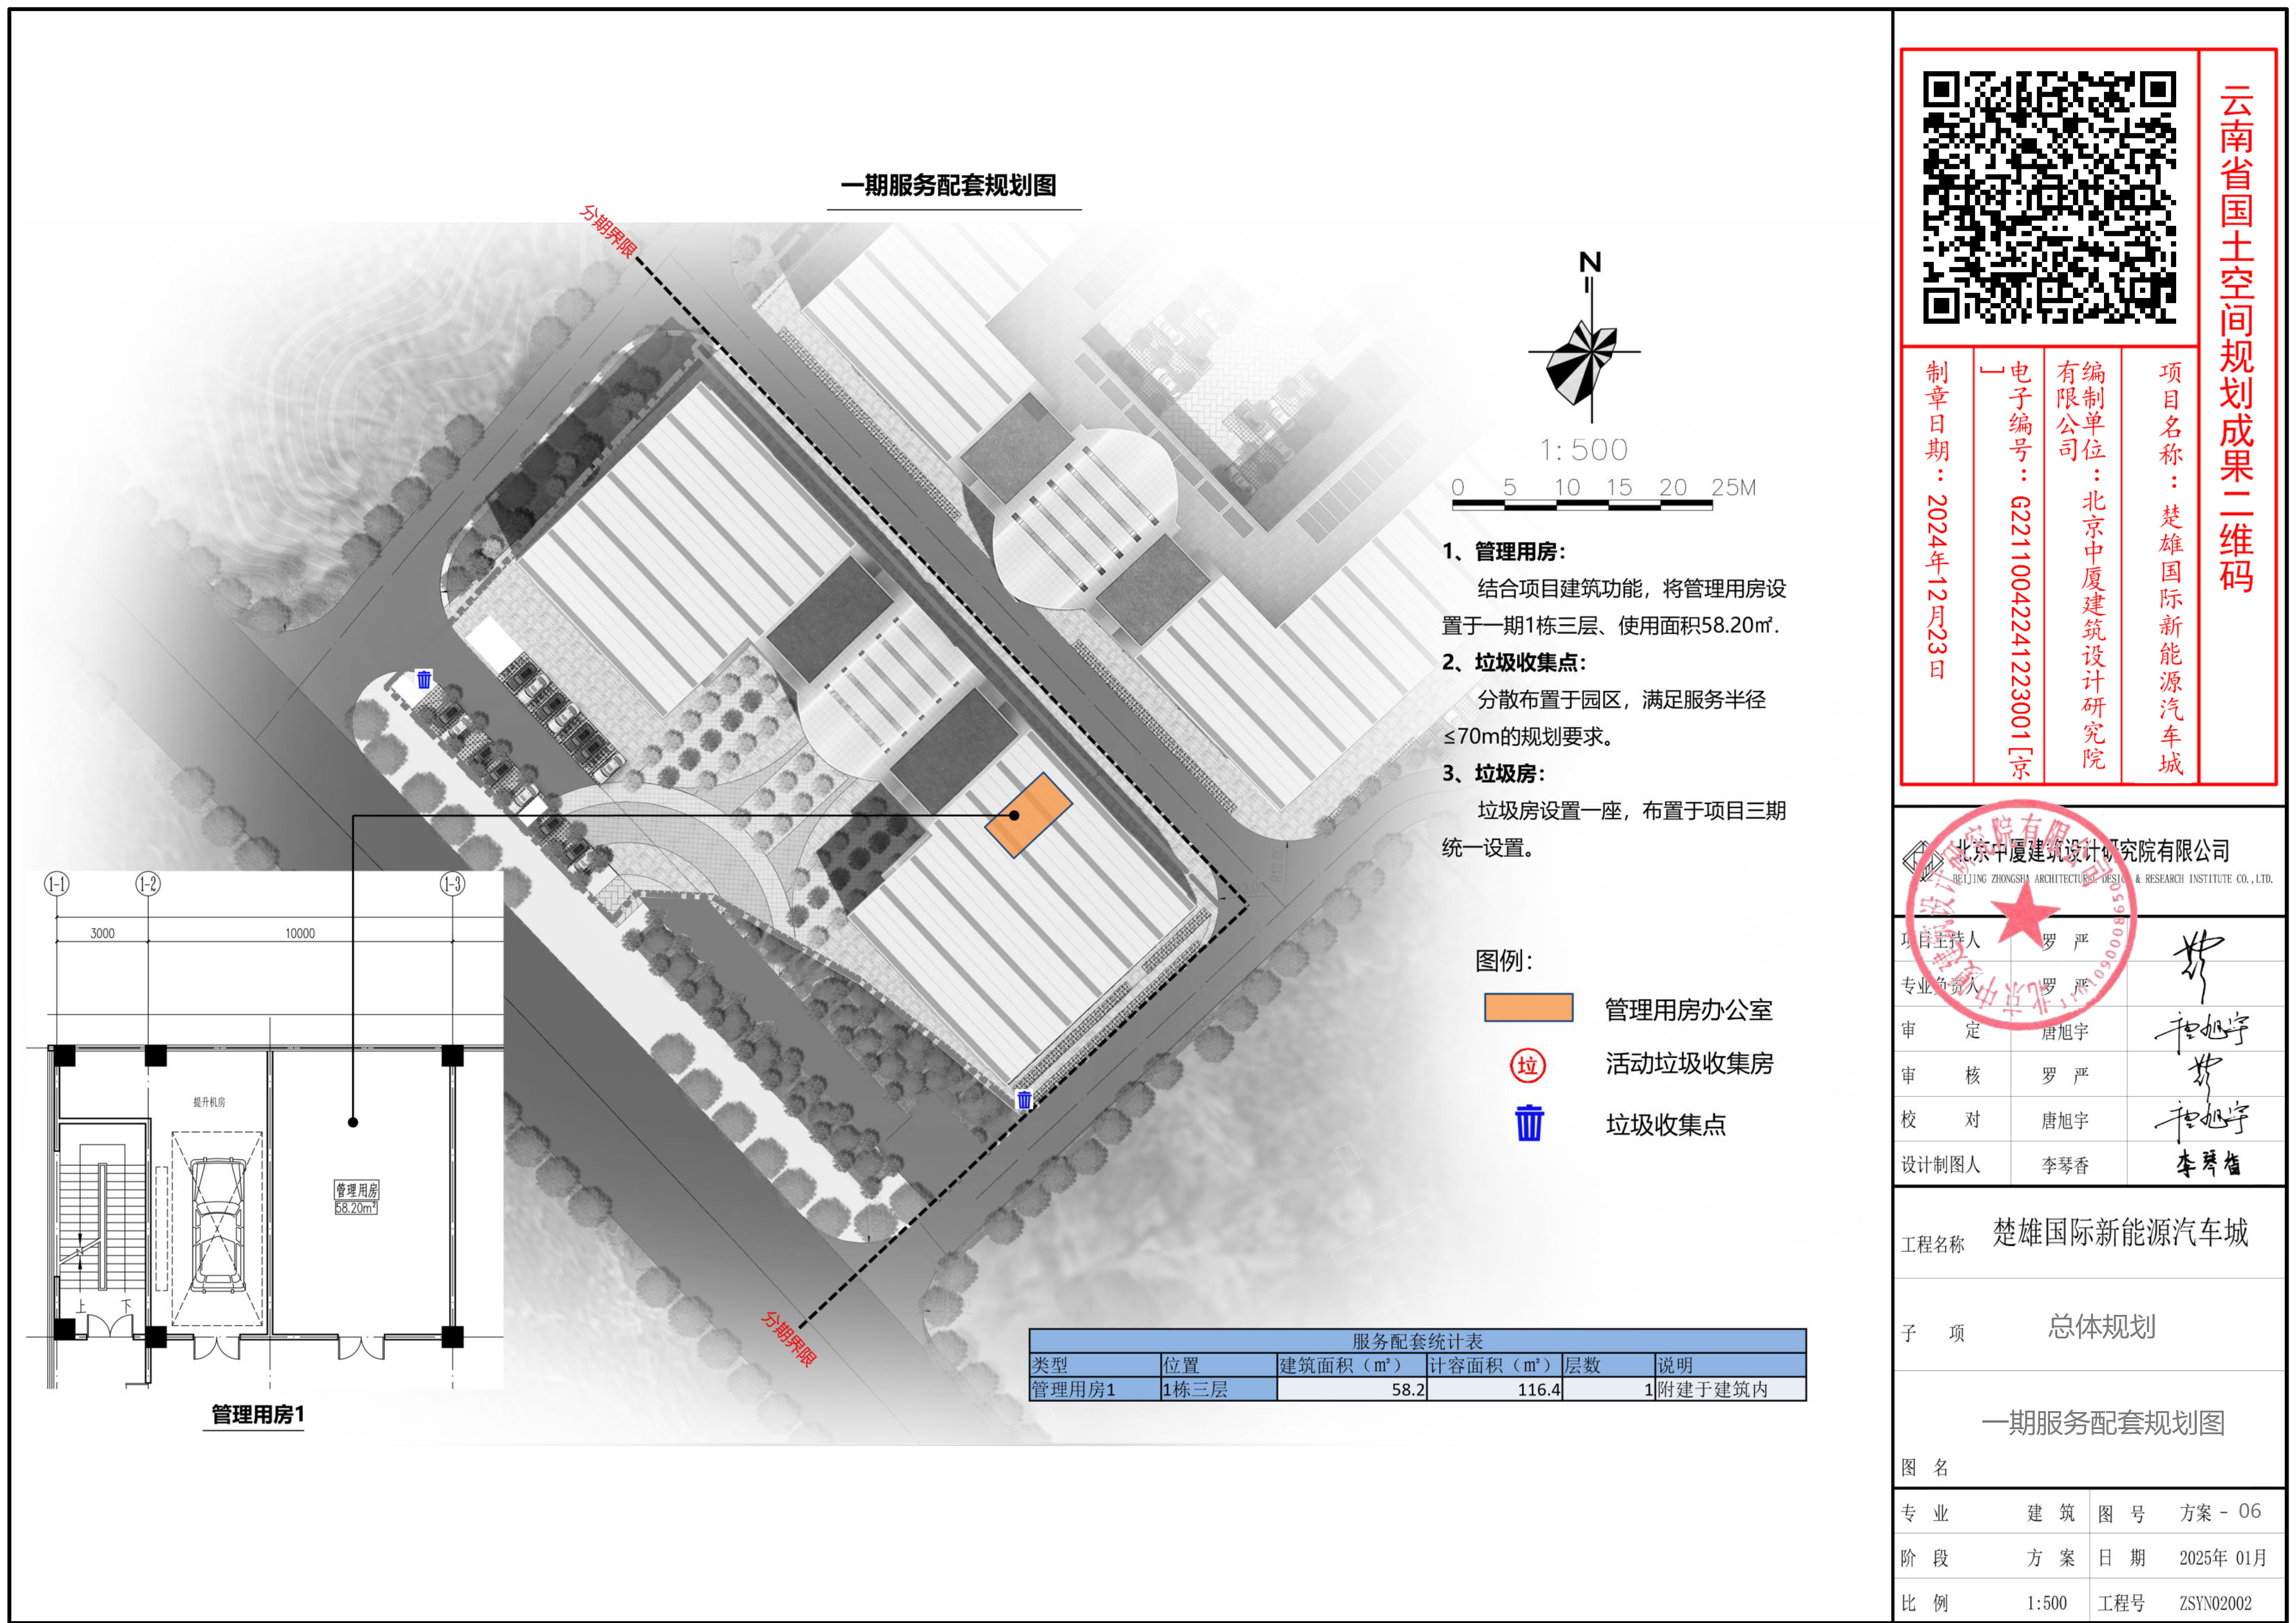Click the red circled 垃 legend symbol
This screenshot has width=2296, height=1623.
[1527, 1065]
